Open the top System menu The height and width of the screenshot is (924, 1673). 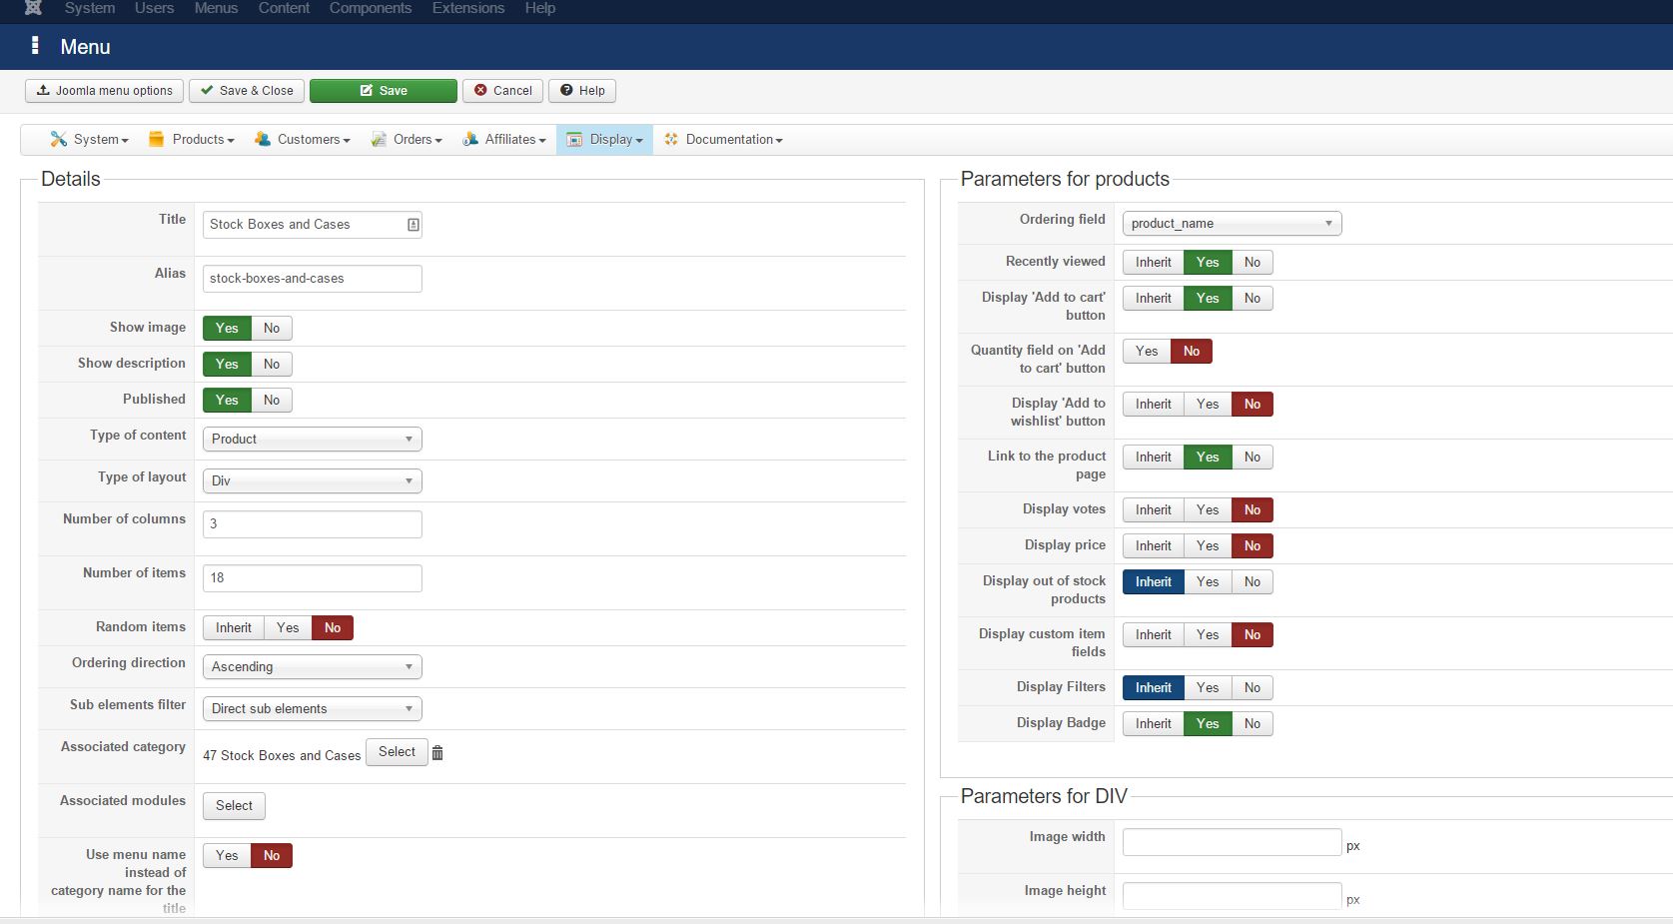[90, 8]
